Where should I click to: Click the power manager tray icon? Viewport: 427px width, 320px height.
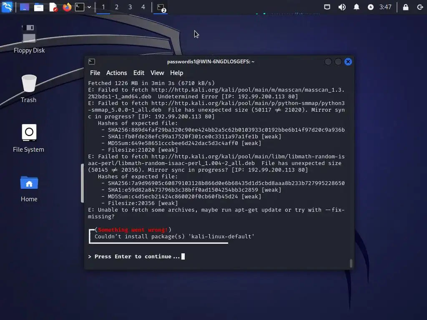click(x=371, y=7)
